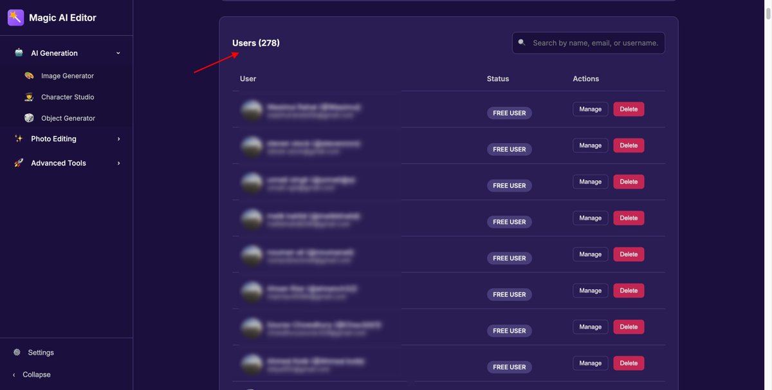772x390 pixels.
Task: Click Manage for the second listed user
Action: tap(591, 145)
